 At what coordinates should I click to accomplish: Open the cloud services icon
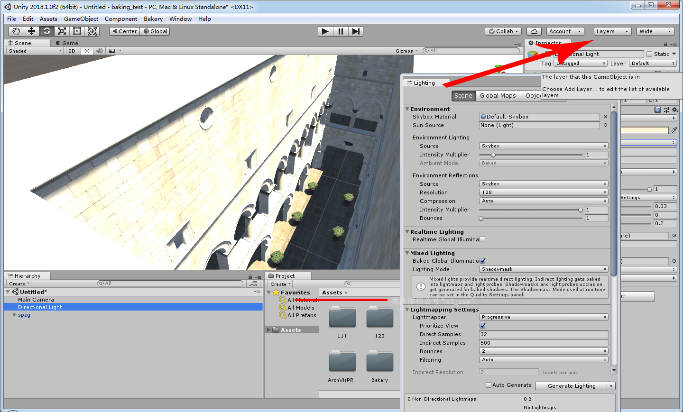click(534, 31)
